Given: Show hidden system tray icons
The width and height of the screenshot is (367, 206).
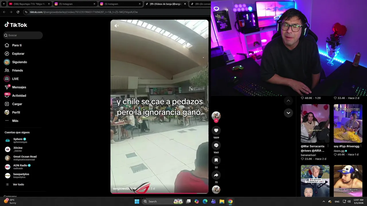Looking at the screenshot, I should tap(324, 201).
